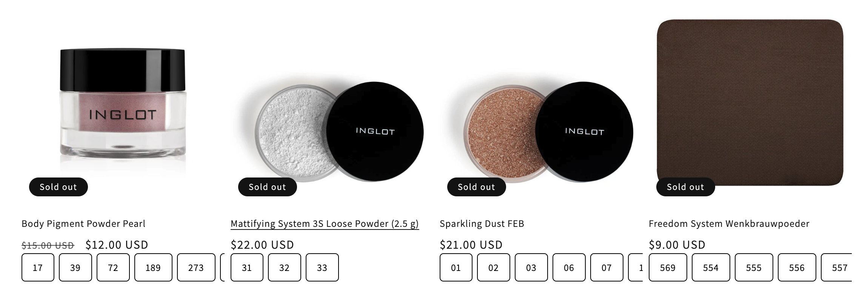
Task: Pick shade 273 variant
Action: click(196, 268)
